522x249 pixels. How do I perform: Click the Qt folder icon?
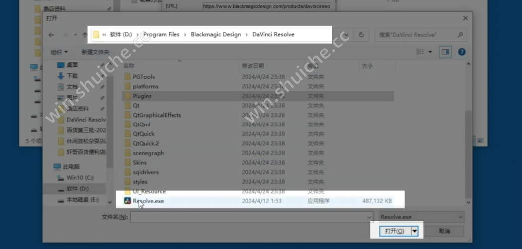tap(127, 105)
